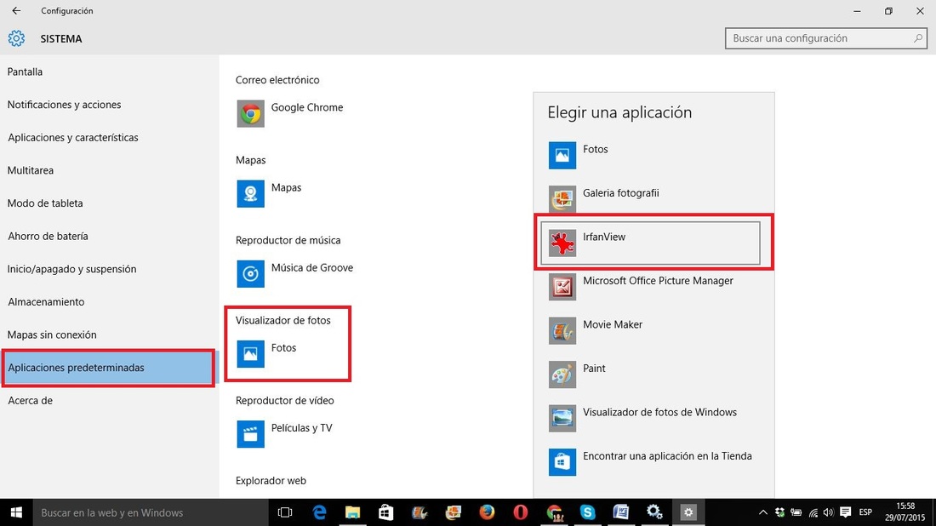Screen dimensions: 936x526
Task: Launch Firefox from the taskbar
Action: [x=487, y=512]
